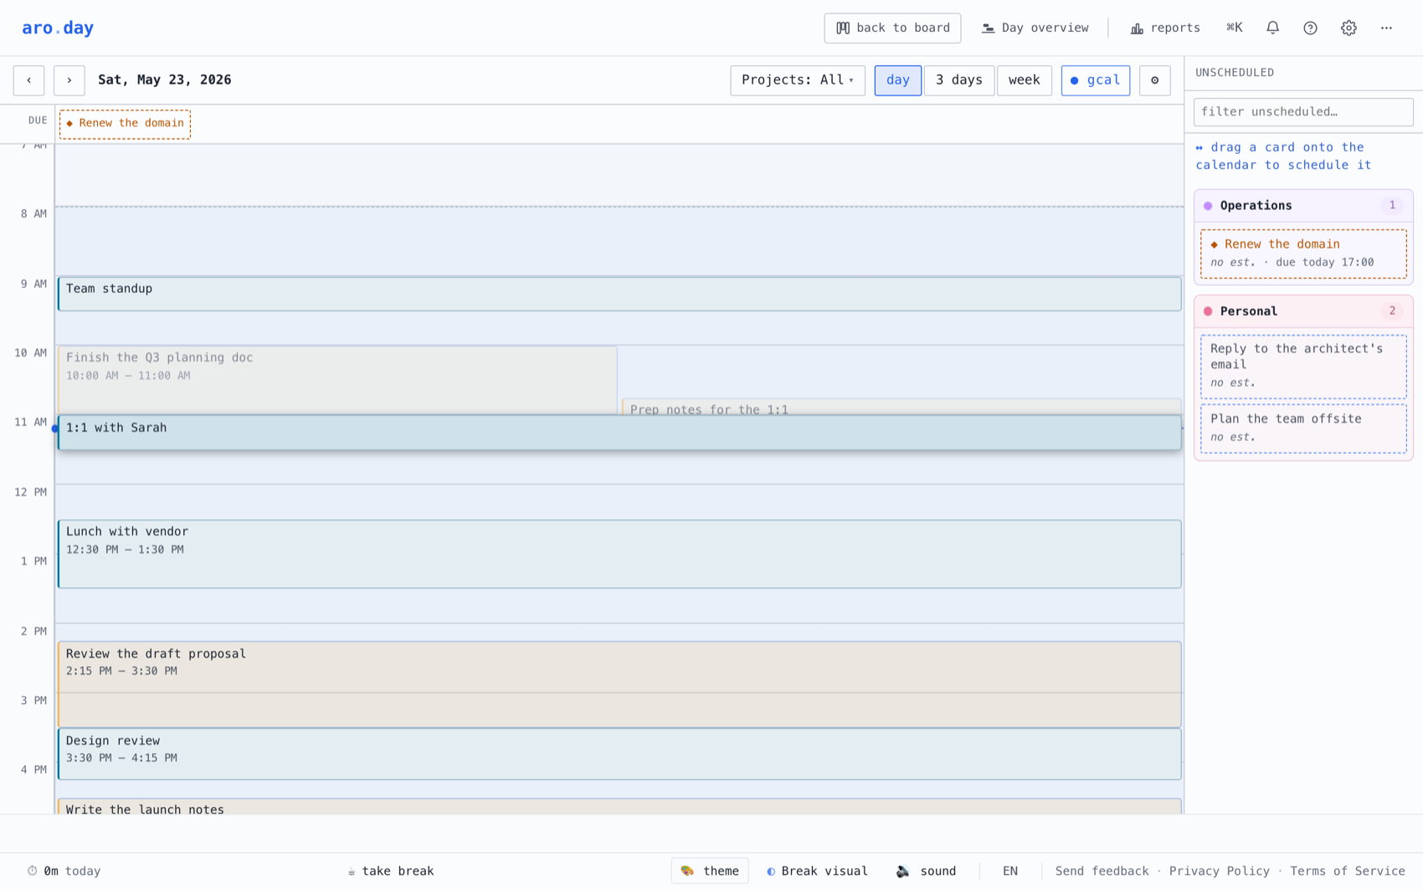Collapse the Personal project group
1423x889 pixels.
coord(1303,311)
